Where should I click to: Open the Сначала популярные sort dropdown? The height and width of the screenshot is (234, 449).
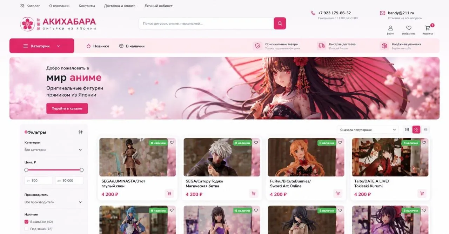tap(368, 130)
